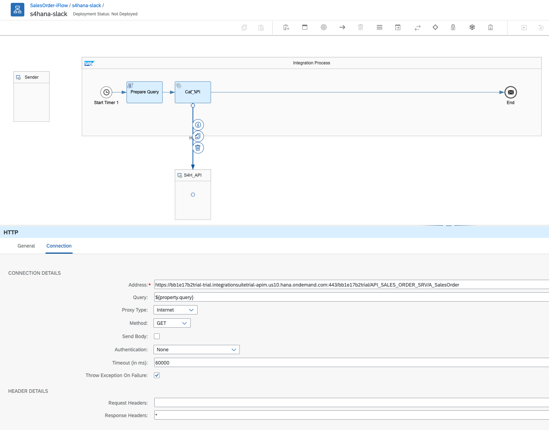Click the delete trash icon on the HTTP connector
Viewport: 549px width, 430px height.
198,148
